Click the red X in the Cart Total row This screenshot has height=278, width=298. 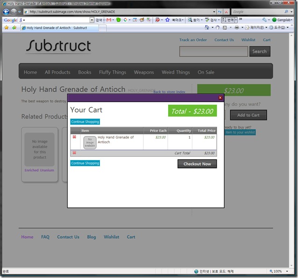pos(74,153)
